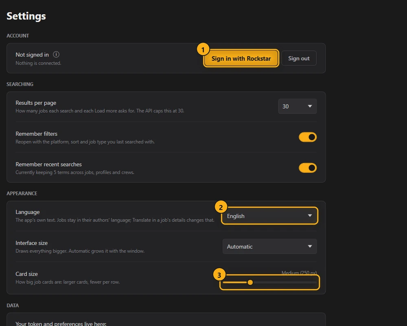Click the 'Language' setting label

tap(28, 212)
